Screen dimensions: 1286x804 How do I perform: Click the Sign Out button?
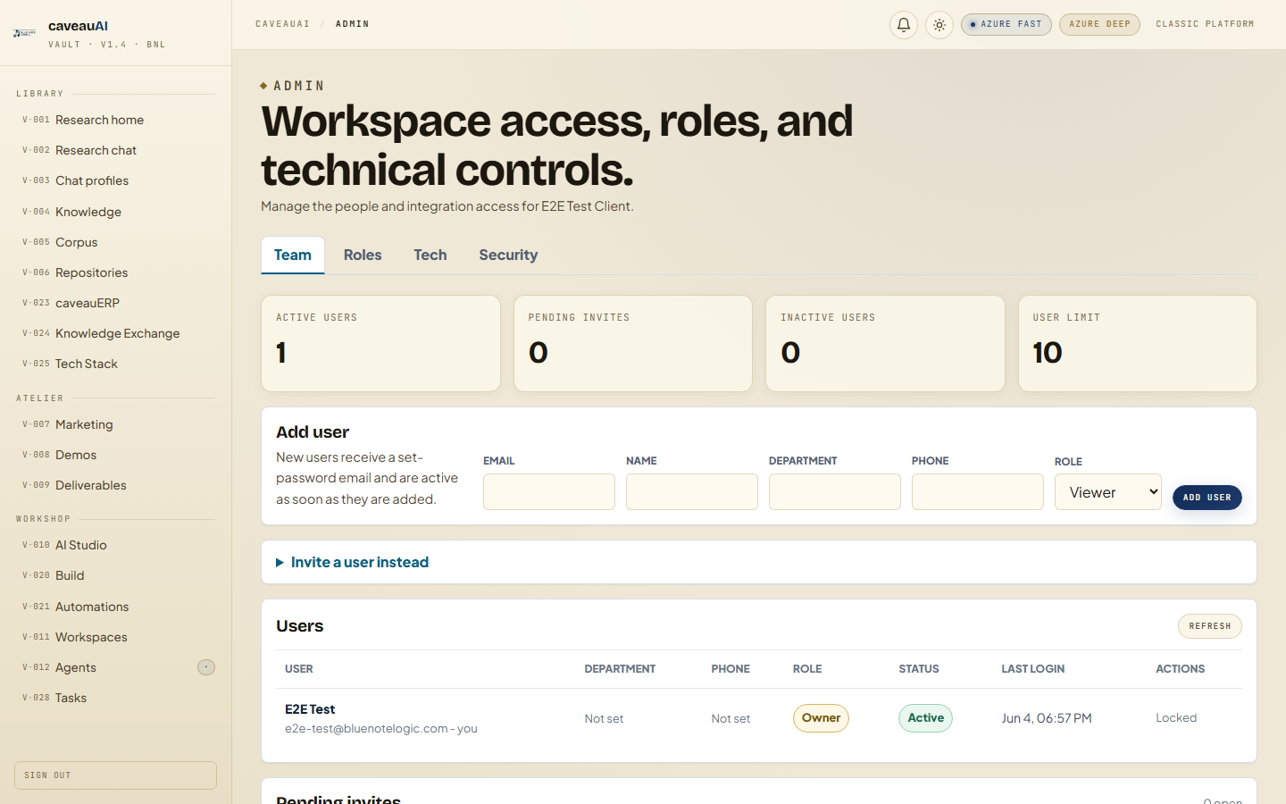pyautogui.click(x=115, y=775)
